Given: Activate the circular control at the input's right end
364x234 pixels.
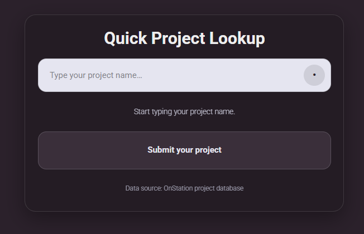Looking at the screenshot, I should 314,75.
